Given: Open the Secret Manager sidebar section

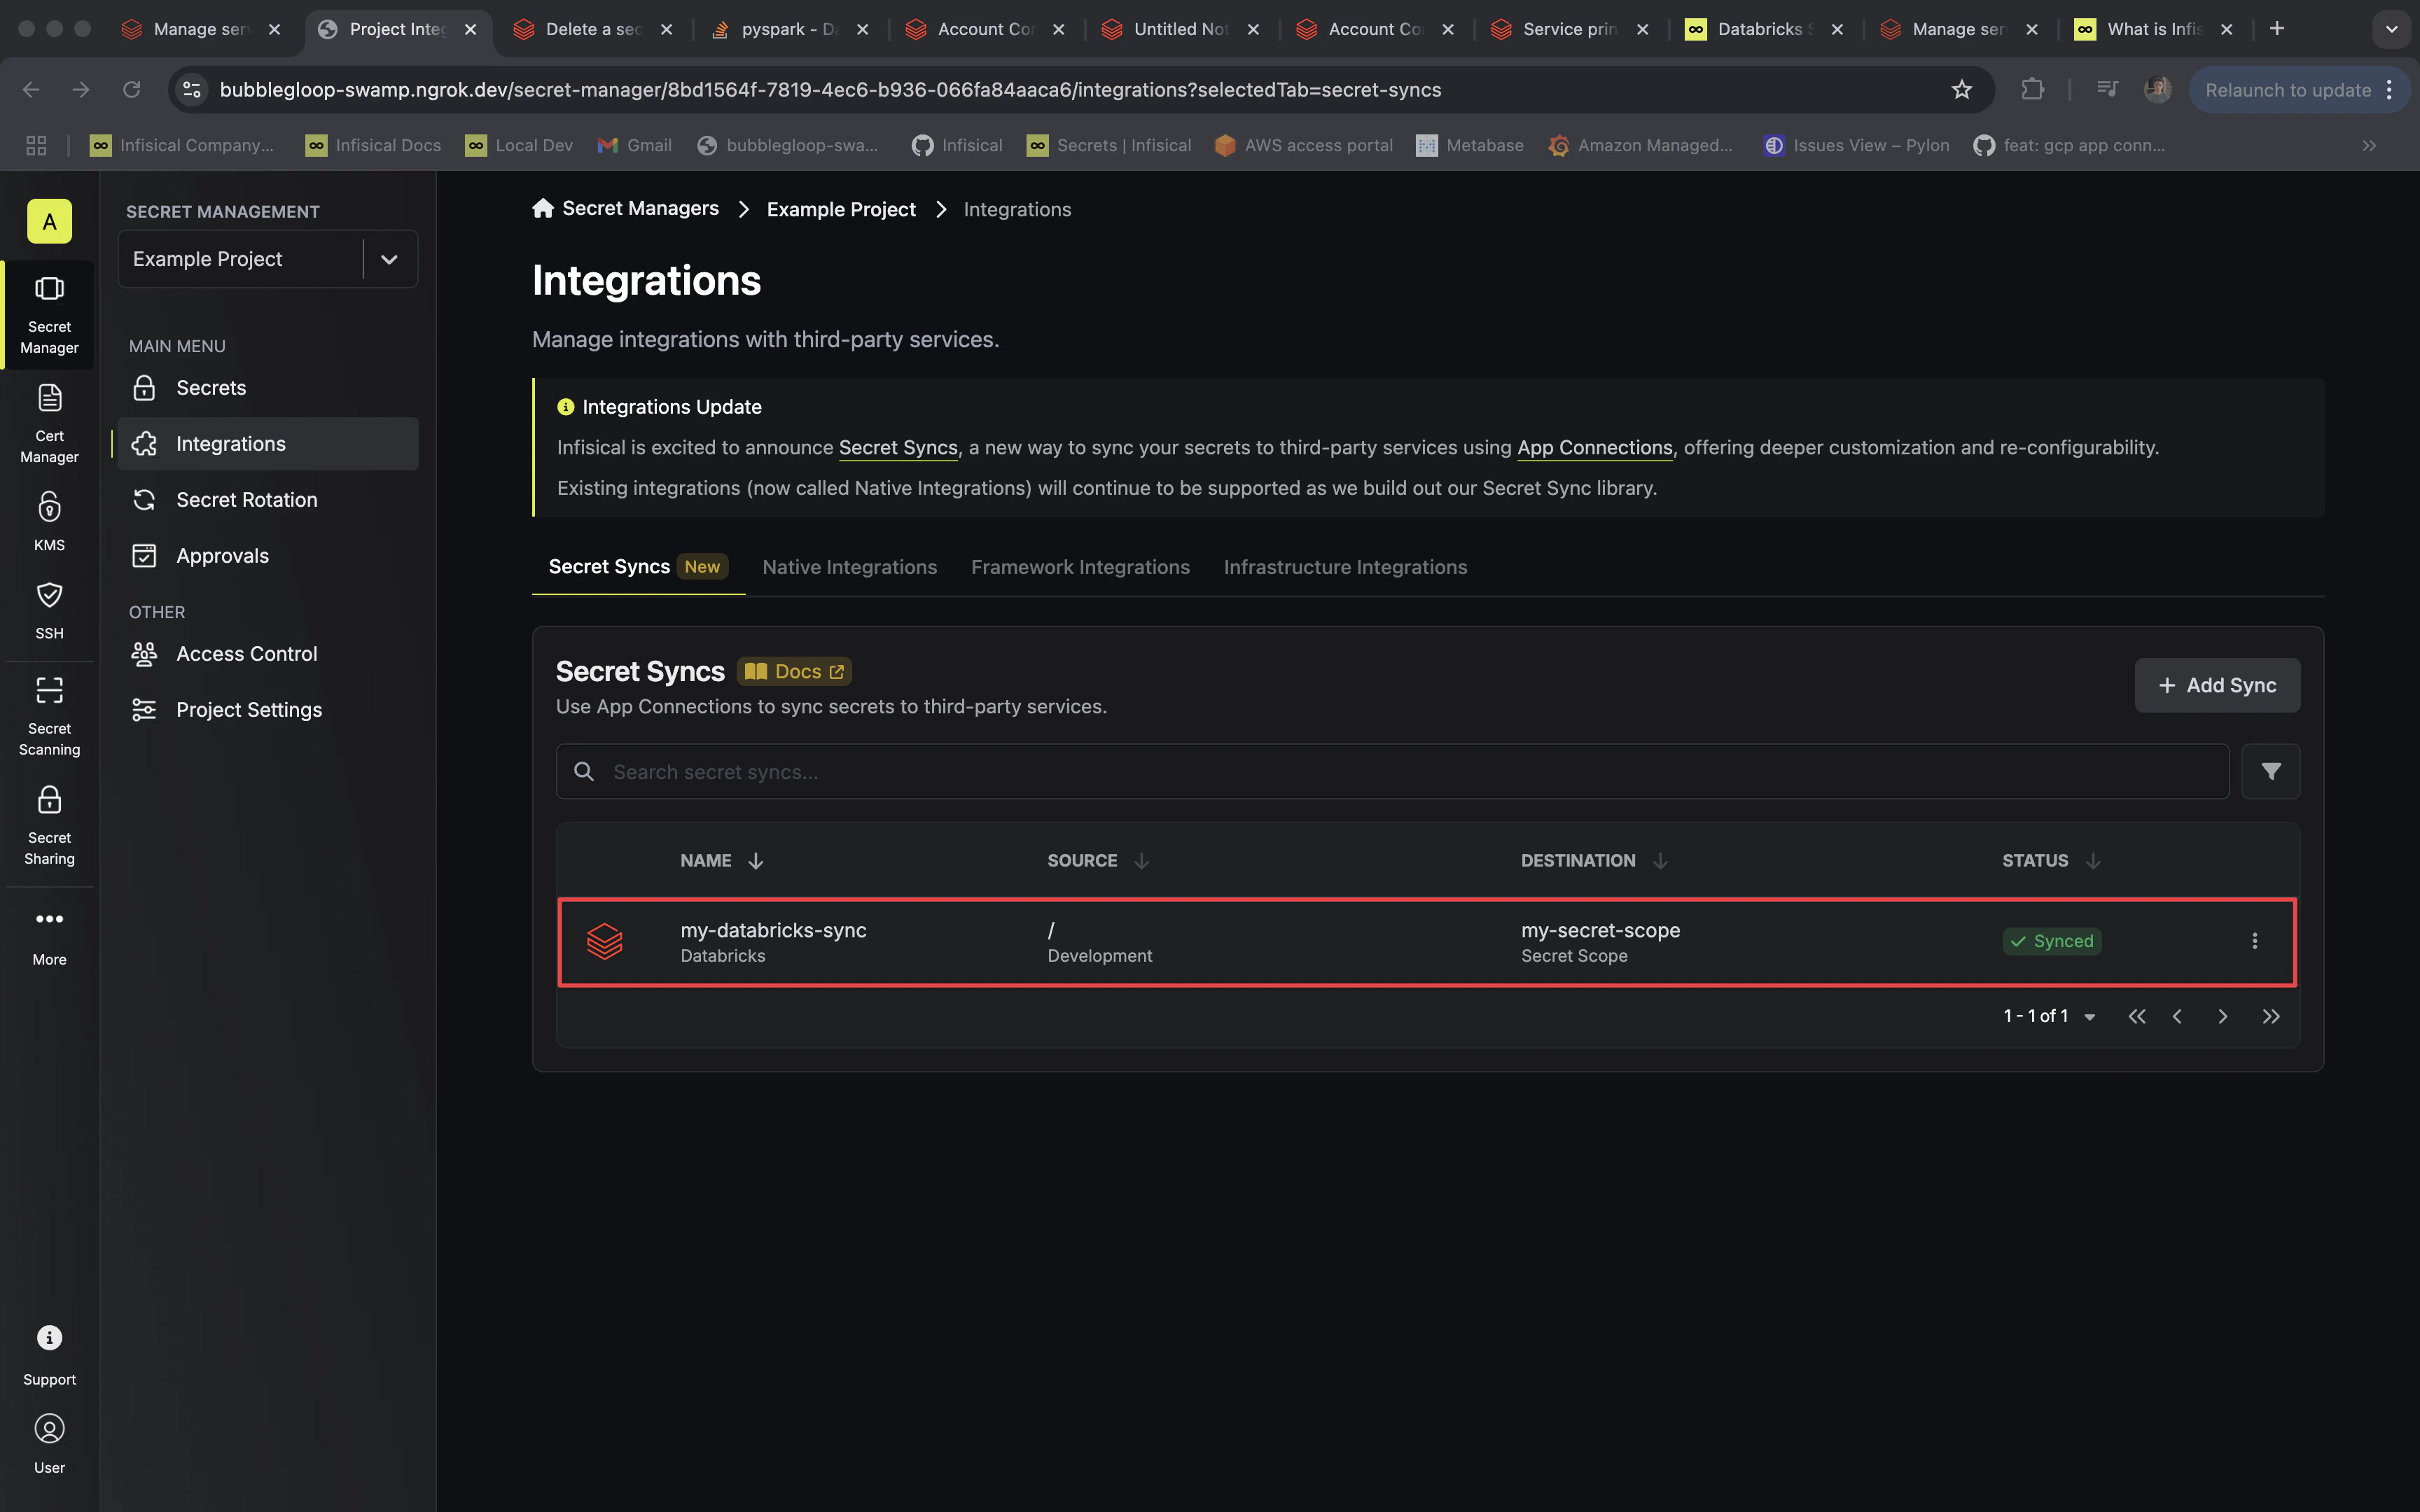Looking at the screenshot, I should click(x=49, y=315).
